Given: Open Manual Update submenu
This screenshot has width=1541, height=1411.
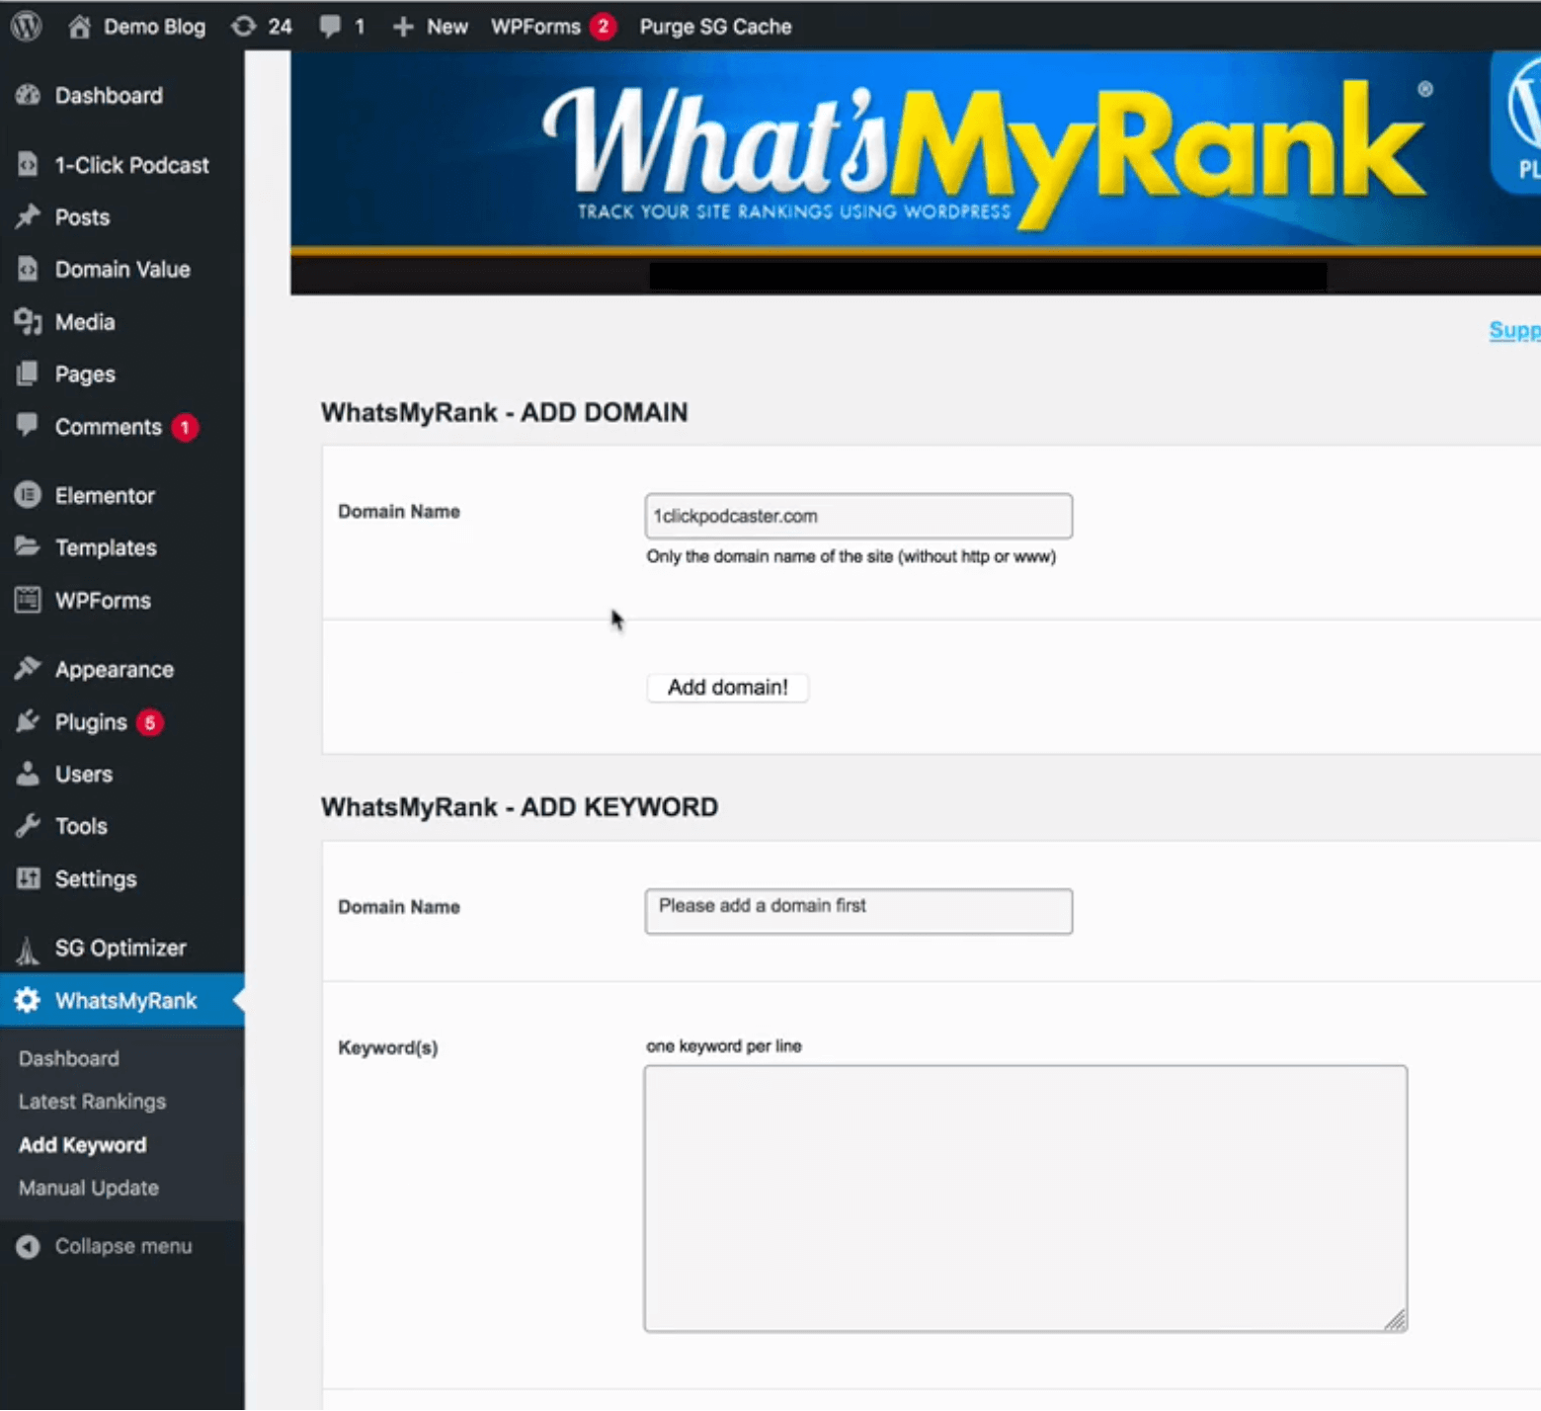Looking at the screenshot, I should (x=89, y=1189).
